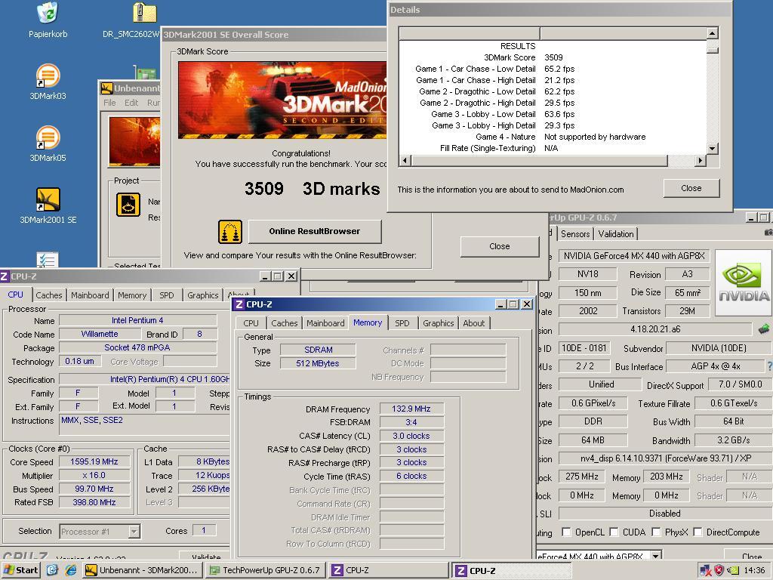
Task: Click the Project icon in 3DMark window
Action: pyautogui.click(x=128, y=205)
